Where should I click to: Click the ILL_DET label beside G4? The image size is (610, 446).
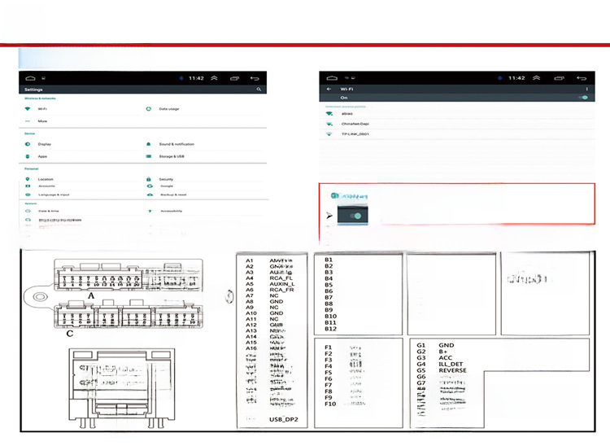point(451,365)
